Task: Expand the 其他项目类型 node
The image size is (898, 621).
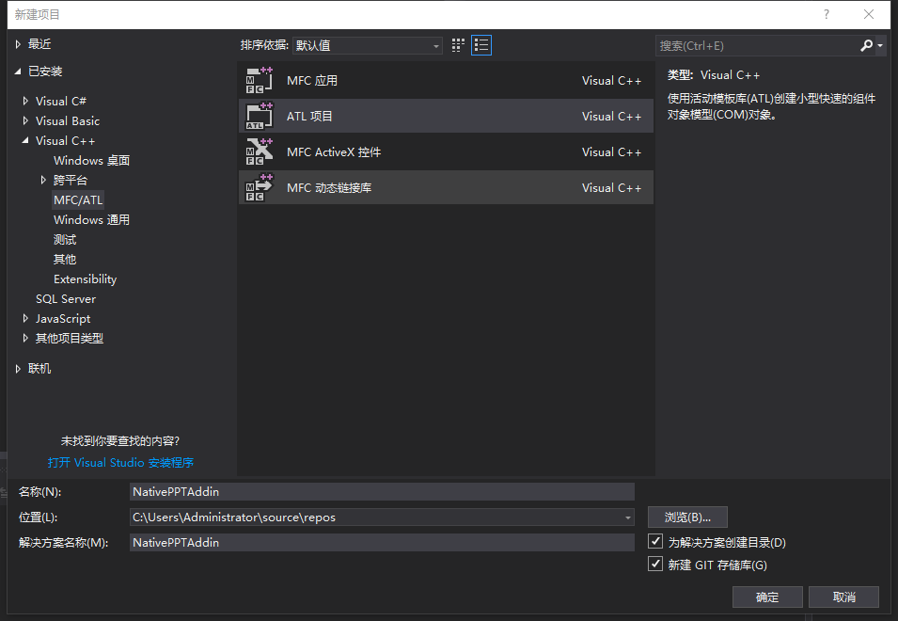Action: [x=25, y=338]
